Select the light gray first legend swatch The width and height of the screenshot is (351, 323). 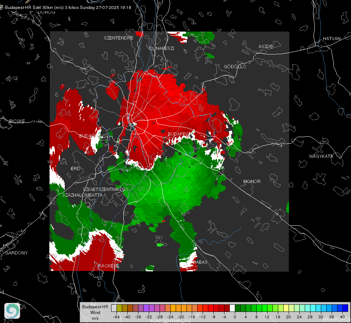tap(114, 308)
